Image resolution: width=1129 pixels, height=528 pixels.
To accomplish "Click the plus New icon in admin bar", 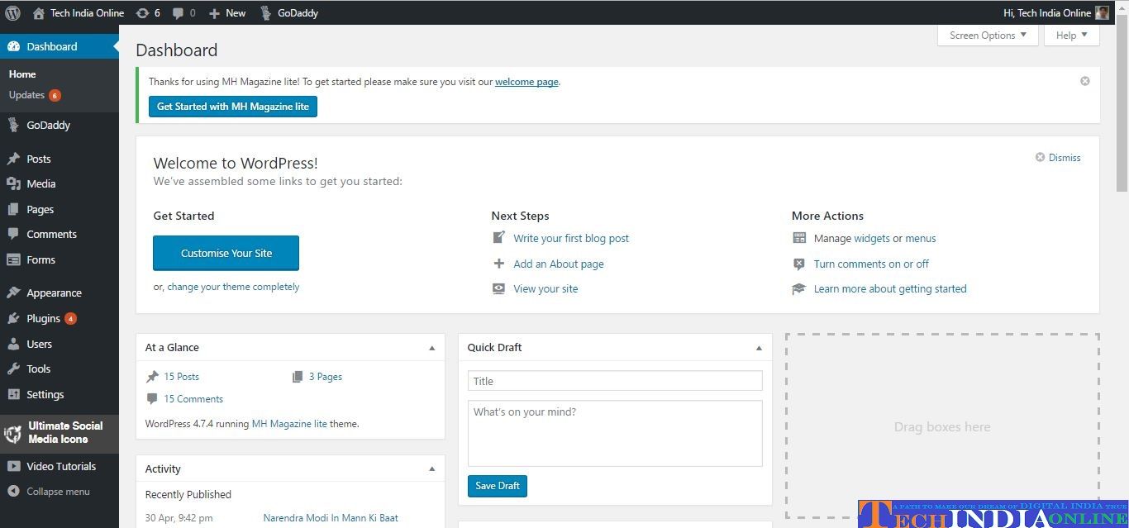I will coord(214,13).
